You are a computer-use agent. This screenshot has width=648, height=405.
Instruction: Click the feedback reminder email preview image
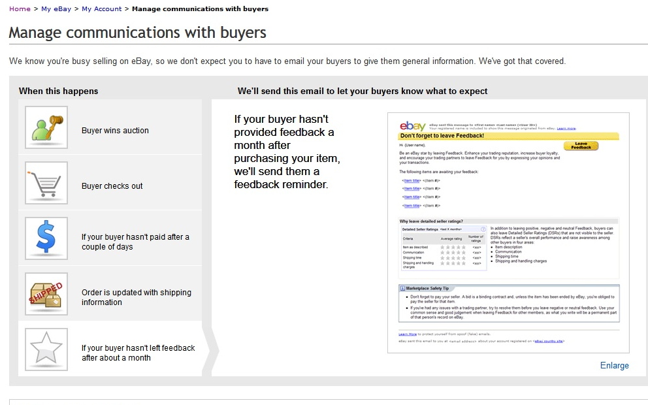click(508, 233)
